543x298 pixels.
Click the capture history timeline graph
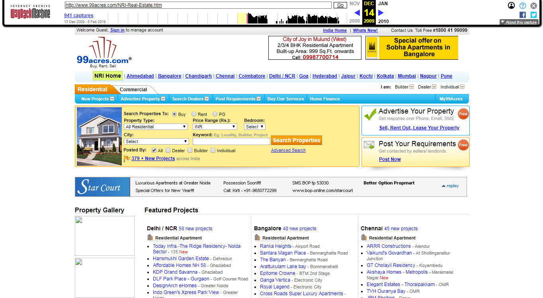227,18
